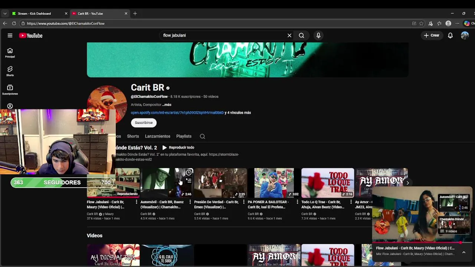Reload the current page
This screenshot has height=267, width=475.
14,23
